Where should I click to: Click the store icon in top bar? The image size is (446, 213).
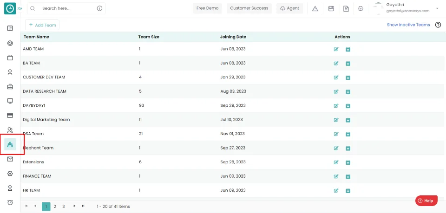coord(331,8)
